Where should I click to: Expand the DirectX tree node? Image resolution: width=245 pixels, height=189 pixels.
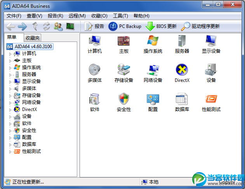coord(10,110)
